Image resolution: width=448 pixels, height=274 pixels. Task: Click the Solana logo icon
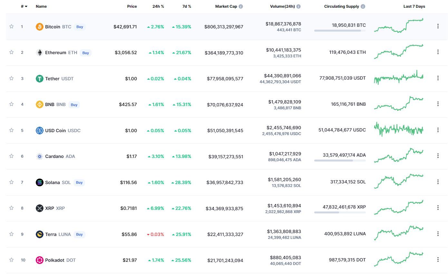(x=39, y=182)
